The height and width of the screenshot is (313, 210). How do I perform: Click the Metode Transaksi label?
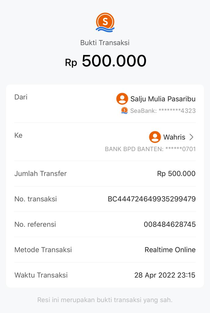(x=43, y=250)
